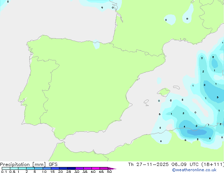The width and height of the screenshot is (224, 173).
Task: Click the '35' legend scale label
Action: point(85,172)
